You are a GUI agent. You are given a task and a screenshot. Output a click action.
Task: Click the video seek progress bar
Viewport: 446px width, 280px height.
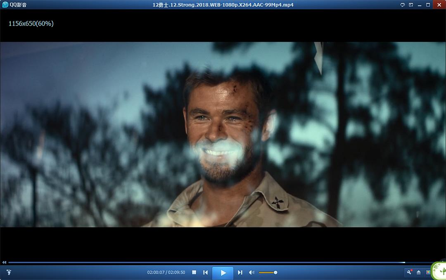[206, 262]
